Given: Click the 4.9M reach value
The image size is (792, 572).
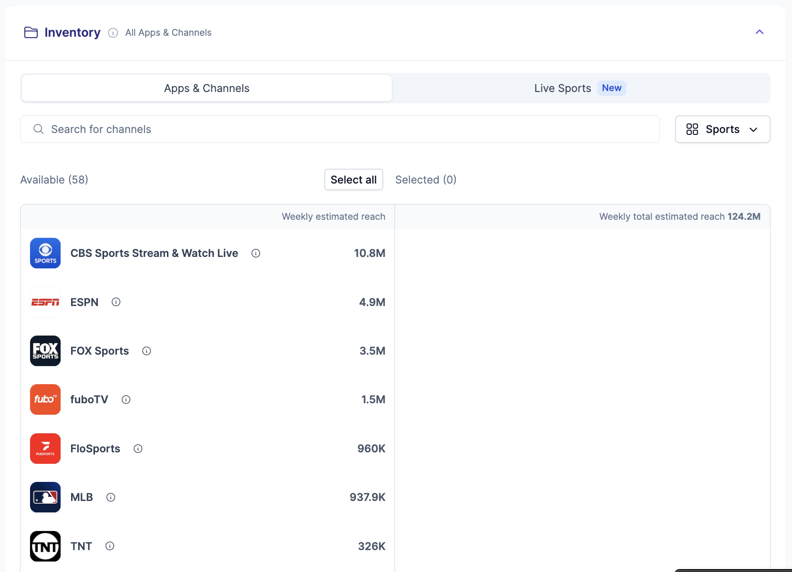Looking at the screenshot, I should 372,302.
